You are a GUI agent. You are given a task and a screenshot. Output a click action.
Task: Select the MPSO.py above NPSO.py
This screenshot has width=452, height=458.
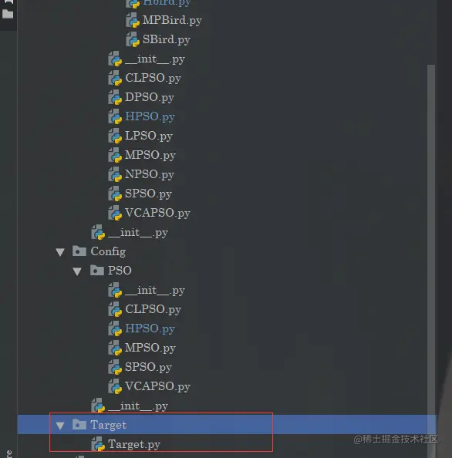click(150, 156)
